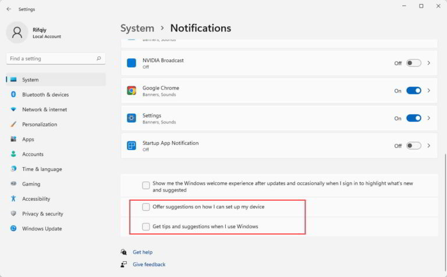The height and width of the screenshot is (277, 447).
Task: Click the Give feedback icon
Action: pos(124,264)
